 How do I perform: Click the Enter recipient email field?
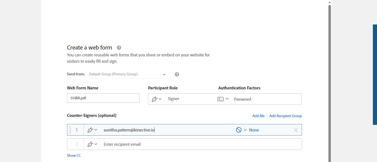[166, 144]
